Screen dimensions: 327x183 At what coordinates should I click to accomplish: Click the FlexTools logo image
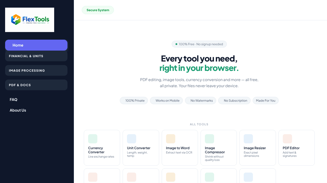click(30, 20)
